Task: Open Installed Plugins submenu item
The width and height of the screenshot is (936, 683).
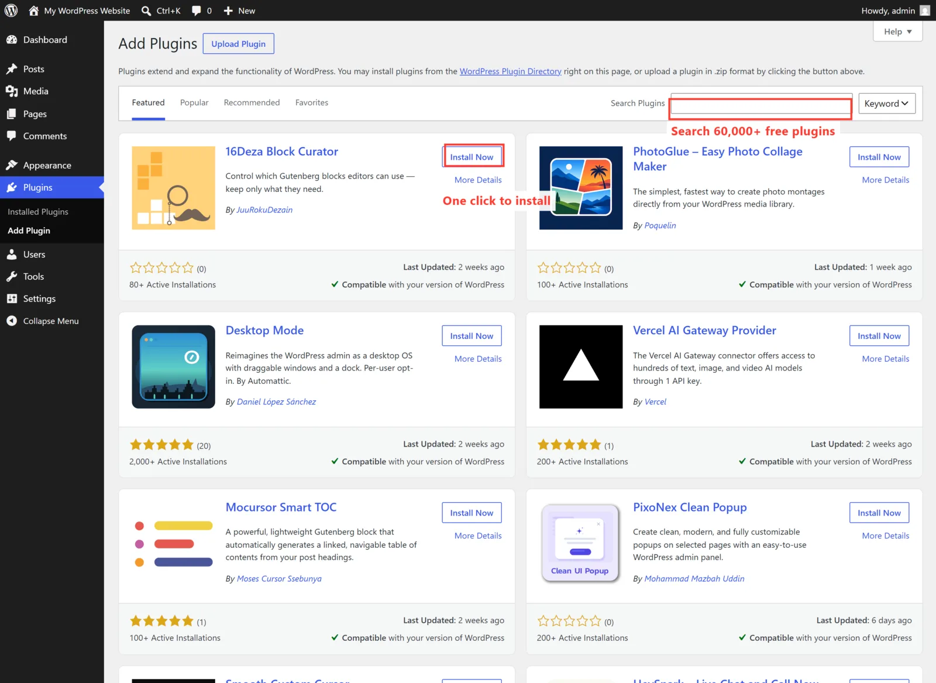Action: (x=38, y=212)
